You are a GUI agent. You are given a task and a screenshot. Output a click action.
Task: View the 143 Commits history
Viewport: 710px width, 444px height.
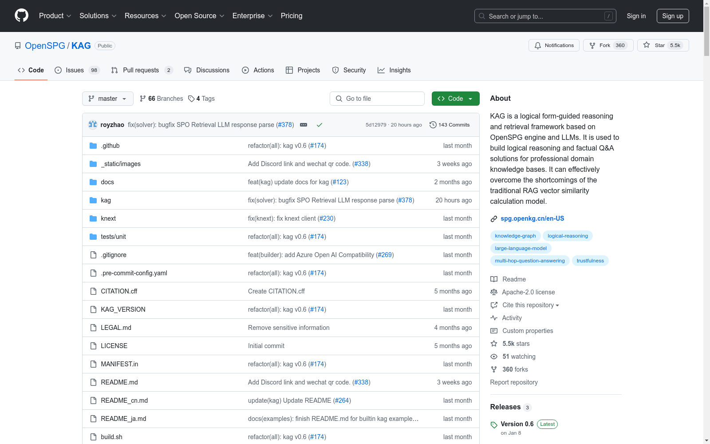(x=450, y=125)
